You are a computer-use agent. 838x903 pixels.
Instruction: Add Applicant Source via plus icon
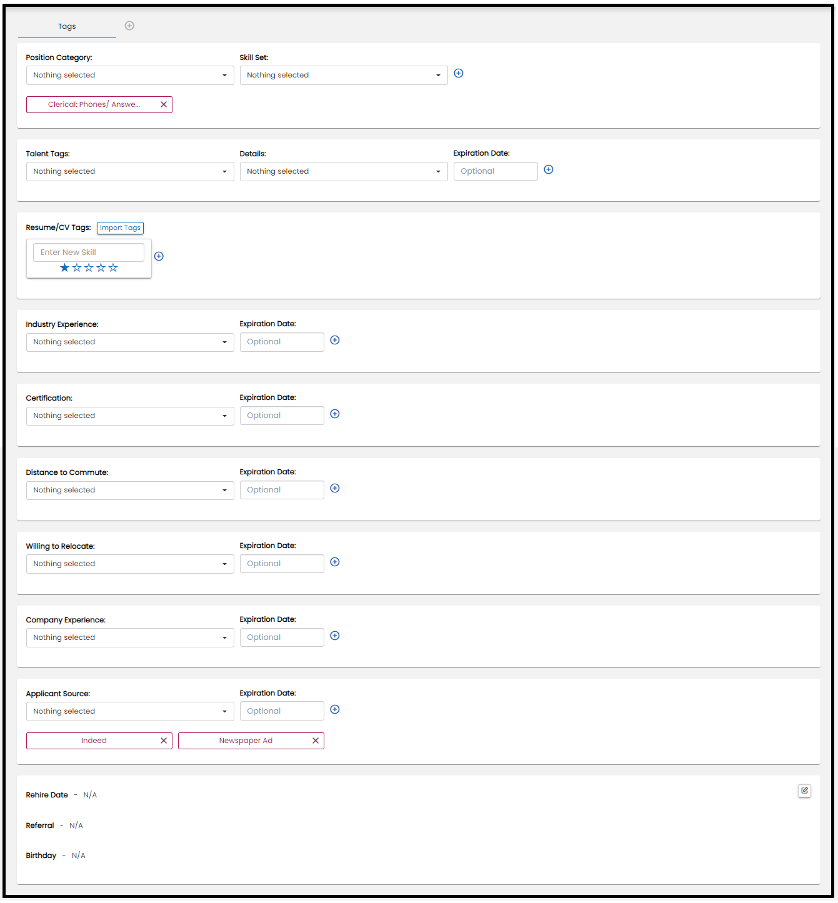click(334, 710)
